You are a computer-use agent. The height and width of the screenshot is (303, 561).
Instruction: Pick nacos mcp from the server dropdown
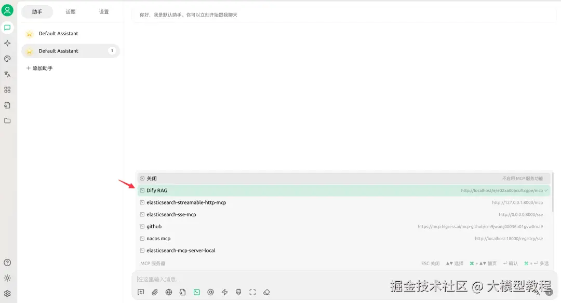[157, 238]
